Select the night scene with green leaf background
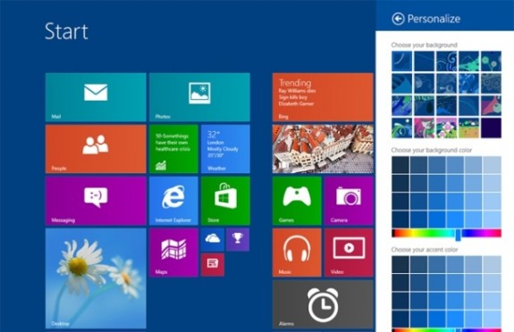The height and width of the screenshot is (332, 514). point(402,128)
